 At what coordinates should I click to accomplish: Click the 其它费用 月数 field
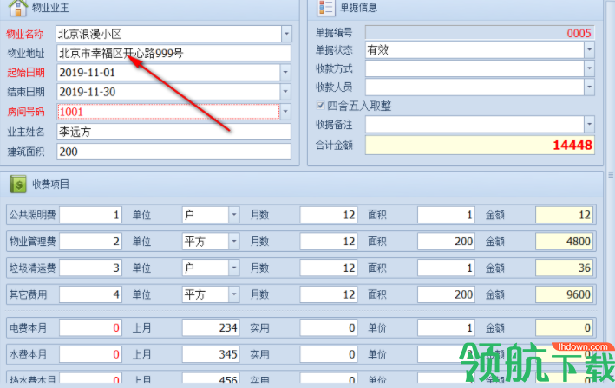coord(329,294)
